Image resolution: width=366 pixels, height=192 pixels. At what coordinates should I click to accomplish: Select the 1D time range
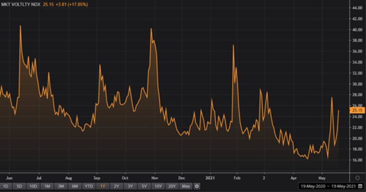pyautogui.click(x=5, y=186)
